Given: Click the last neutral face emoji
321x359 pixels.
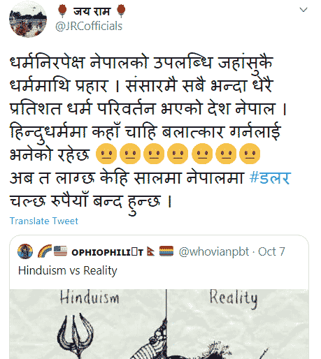Looking at the screenshot, I should 250,154.
